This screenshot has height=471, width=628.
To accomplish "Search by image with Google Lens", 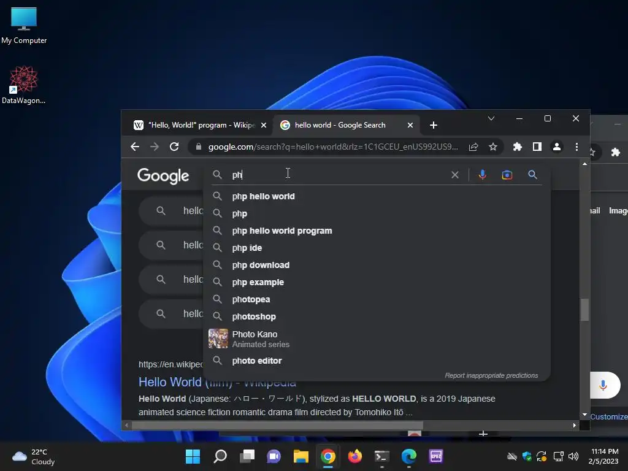I will pyautogui.click(x=507, y=175).
